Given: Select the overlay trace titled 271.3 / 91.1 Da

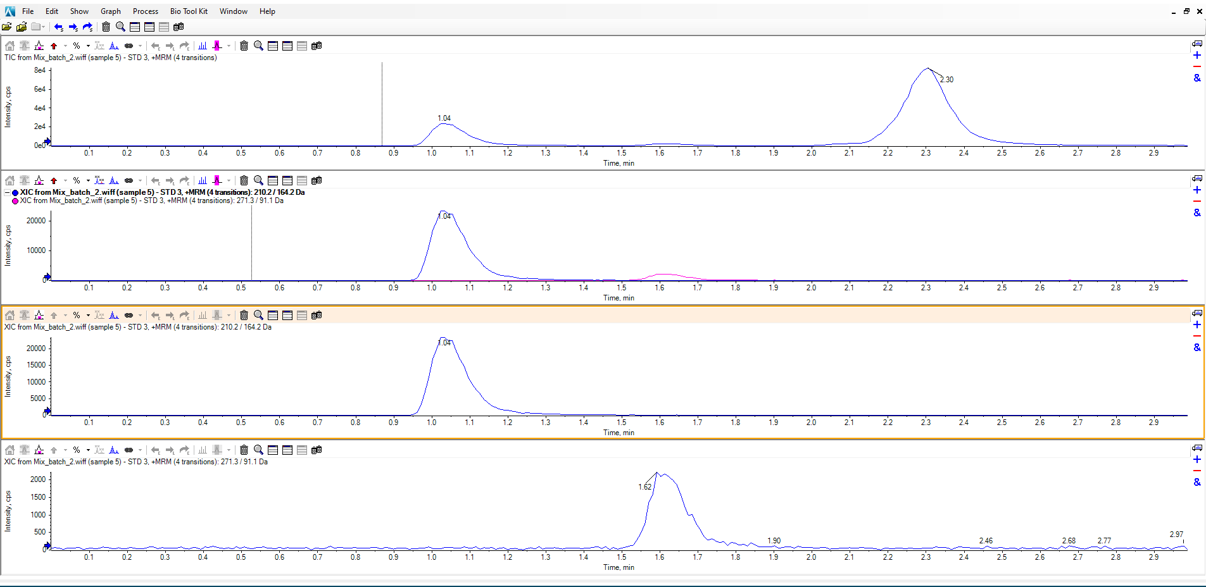Looking at the screenshot, I should click(x=151, y=201).
